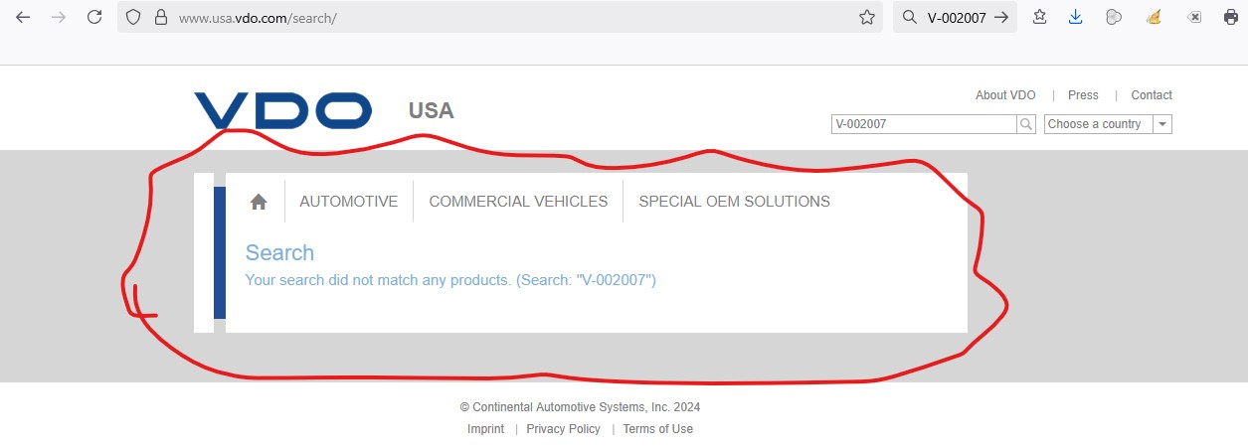The image size is (1248, 447).
Task: Click the magnifier in browser search box
Action: tap(909, 17)
